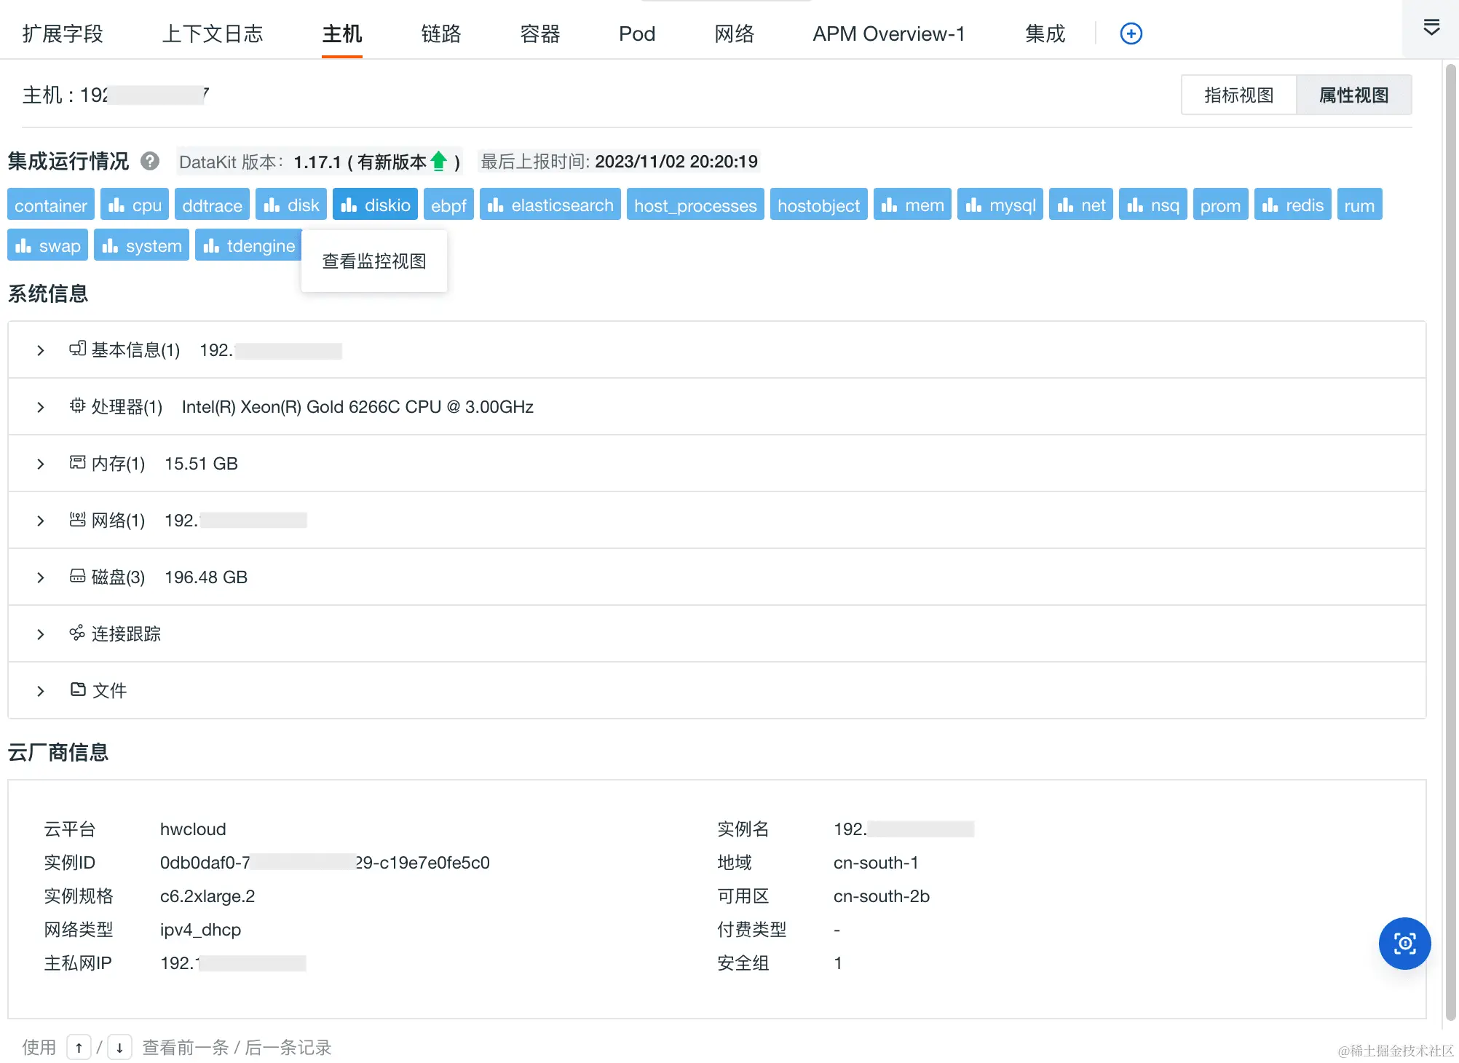The image size is (1459, 1063).
Task: Switch to 属性视图 view
Action: [x=1353, y=95]
